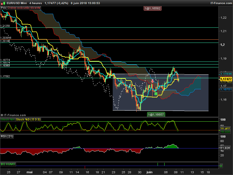Select the red BO KUMO signal marker
The height and width of the screenshot is (175, 233).
coord(85,167)
